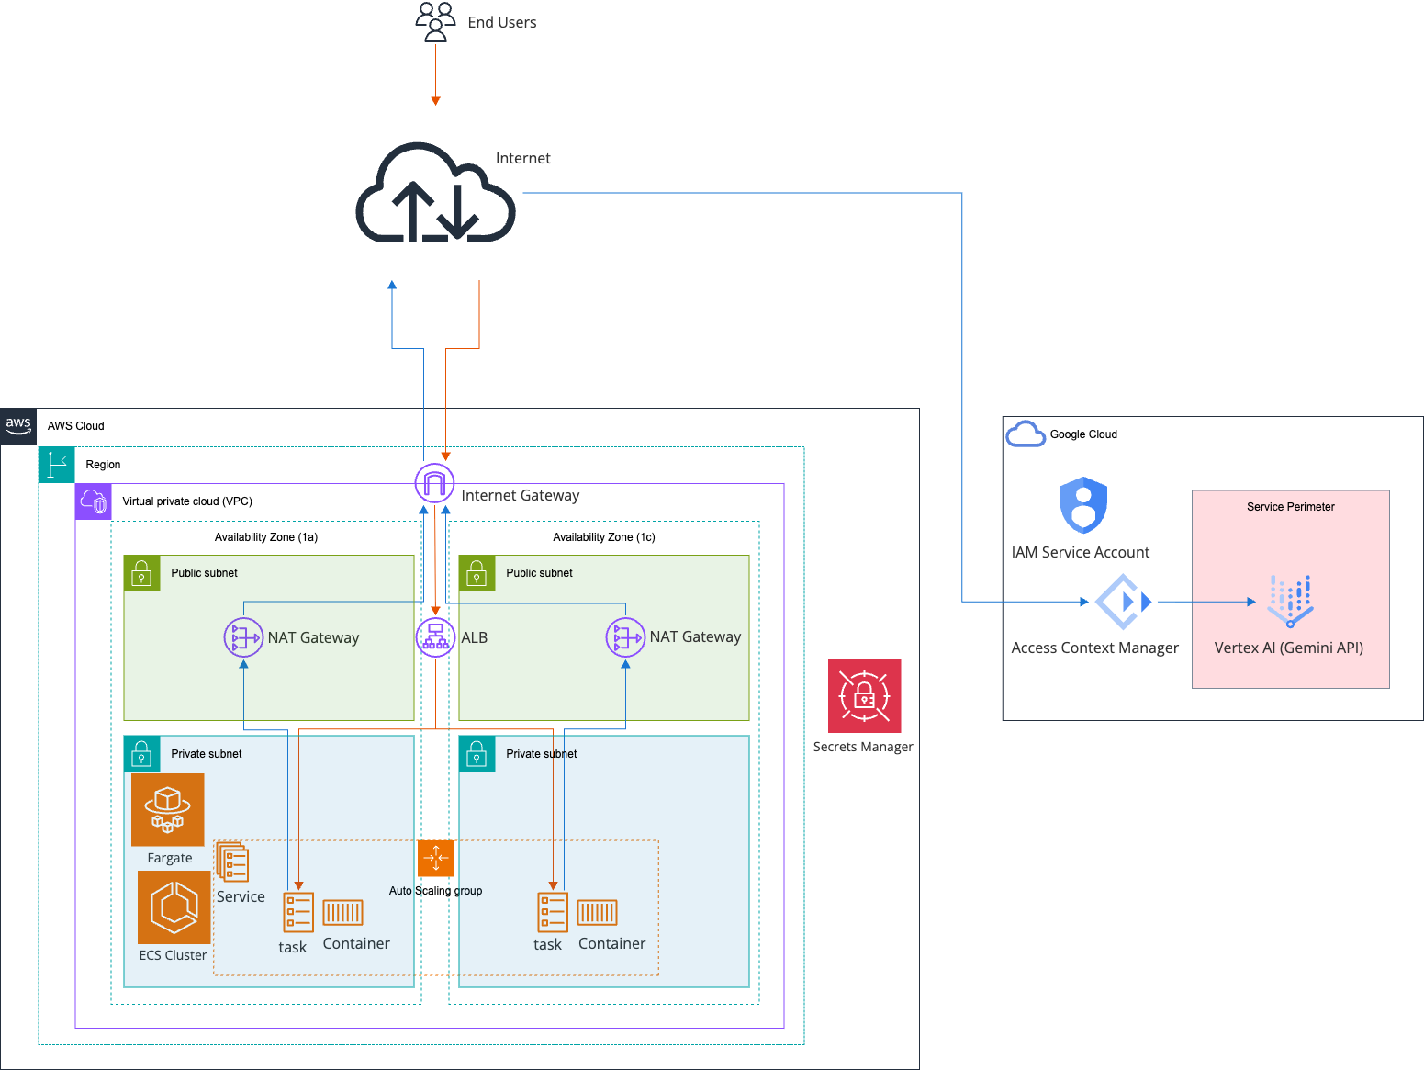The height and width of the screenshot is (1070, 1424).
Task: Click the NAT Gateway icon in zone 1a
Action: coord(243,637)
